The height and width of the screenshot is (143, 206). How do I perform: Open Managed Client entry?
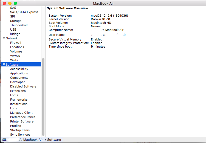pyautogui.click(x=21, y=113)
